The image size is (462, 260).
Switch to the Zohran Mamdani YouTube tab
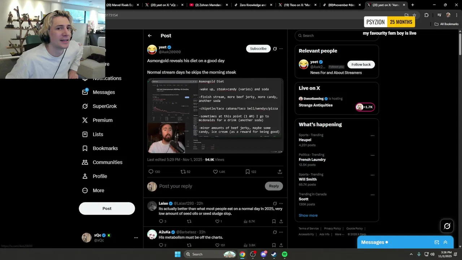(209, 5)
